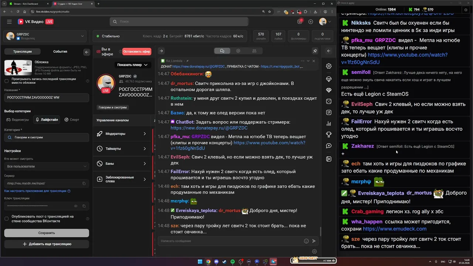Tick play last stream recording checkbox
Screen dimensions: 473x266
point(6,81)
